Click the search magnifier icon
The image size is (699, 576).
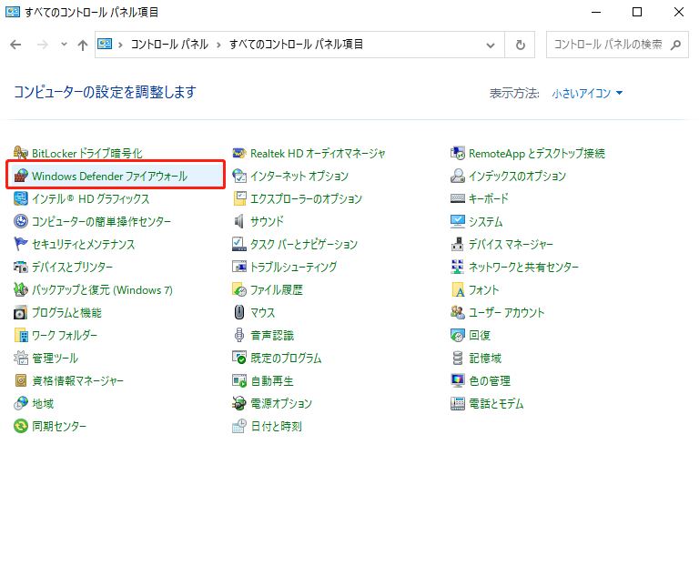coord(676,45)
